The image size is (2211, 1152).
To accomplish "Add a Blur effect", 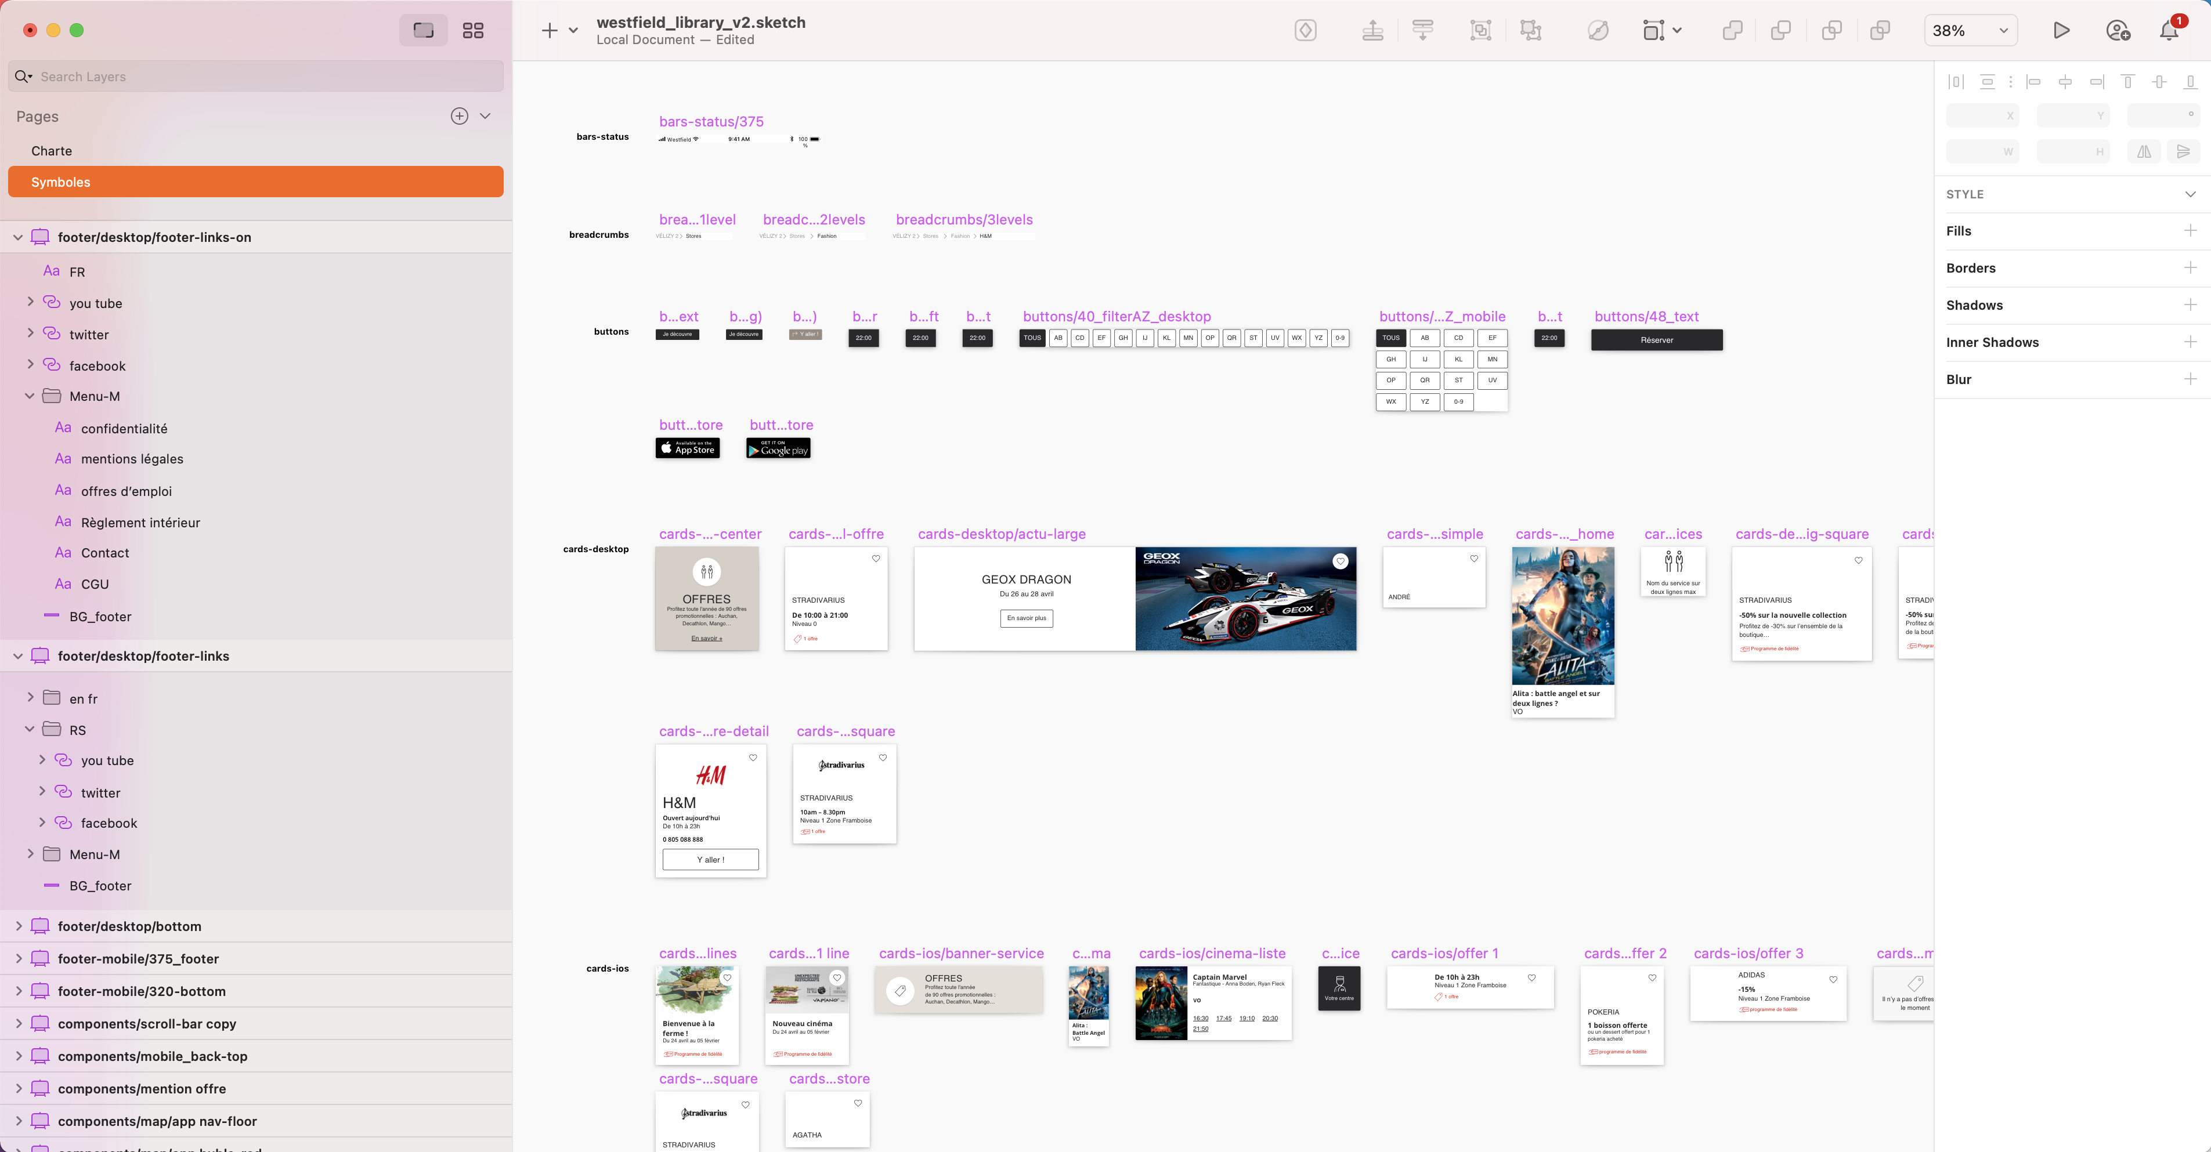I will click(x=2190, y=379).
